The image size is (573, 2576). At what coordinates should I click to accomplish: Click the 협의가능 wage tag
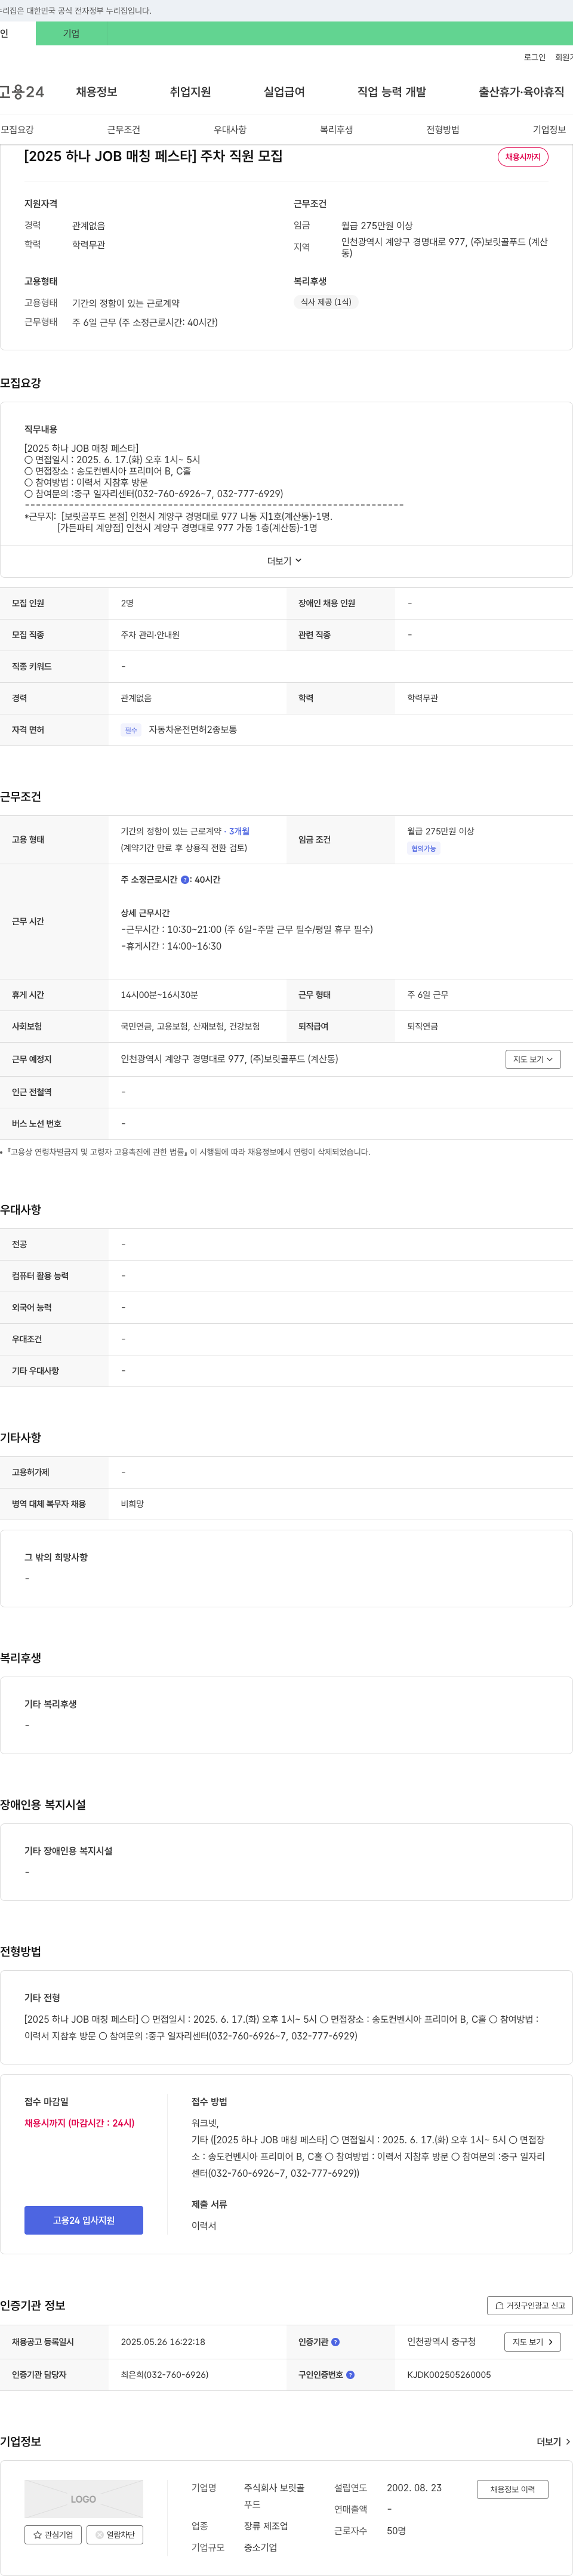pos(423,849)
